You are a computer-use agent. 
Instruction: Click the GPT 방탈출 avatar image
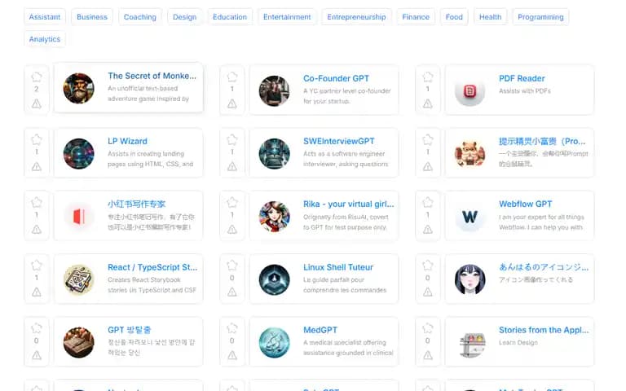click(x=78, y=342)
